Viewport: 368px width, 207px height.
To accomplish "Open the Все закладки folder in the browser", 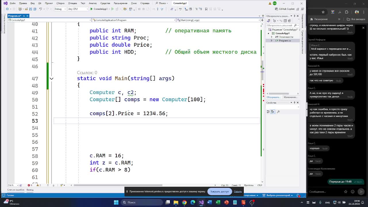I will pos(356,19).
